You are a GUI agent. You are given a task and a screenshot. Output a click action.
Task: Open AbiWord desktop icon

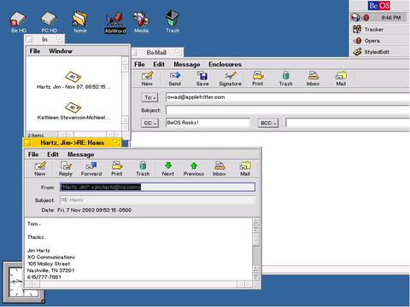click(115, 23)
